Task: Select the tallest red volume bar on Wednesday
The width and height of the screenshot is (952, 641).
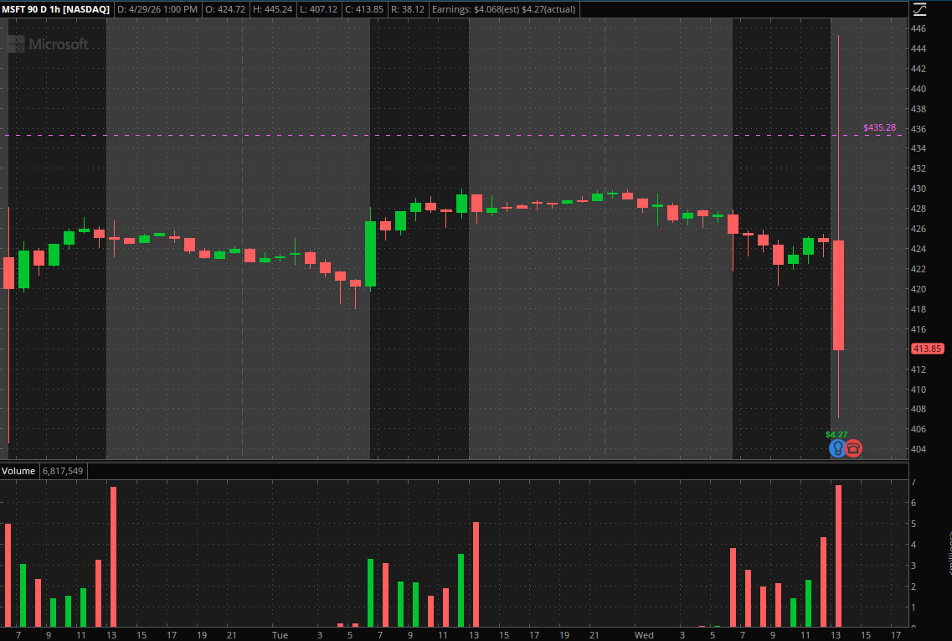Action: click(x=838, y=556)
